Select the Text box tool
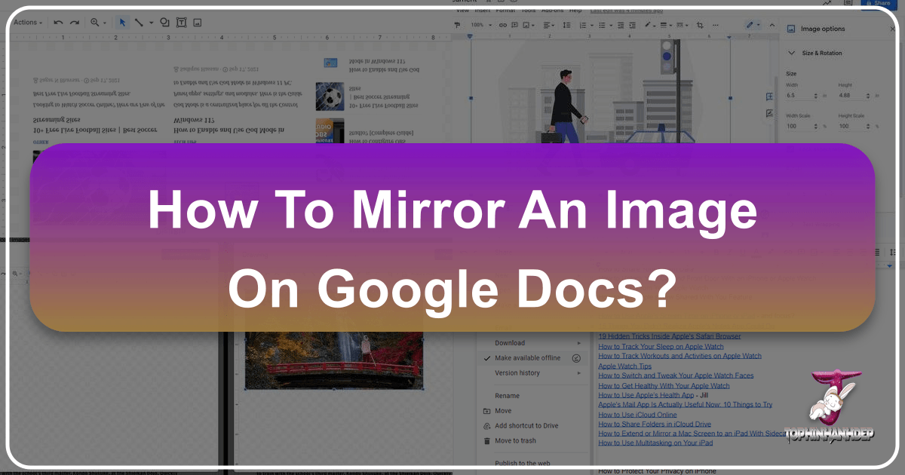The width and height of the screenshot is (905, 475). click(181, 23)
